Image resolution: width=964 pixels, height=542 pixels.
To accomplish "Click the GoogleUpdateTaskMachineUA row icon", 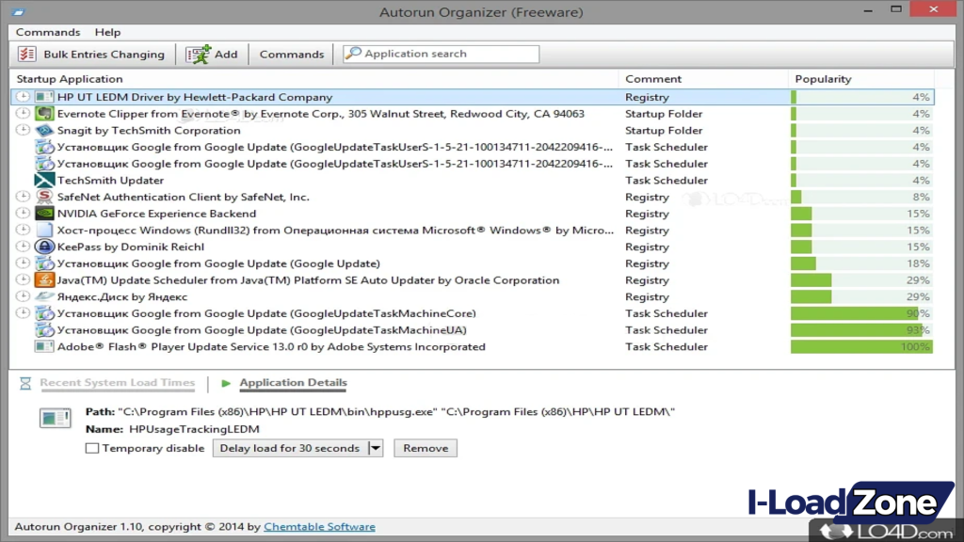I will [x=44, y=330].
